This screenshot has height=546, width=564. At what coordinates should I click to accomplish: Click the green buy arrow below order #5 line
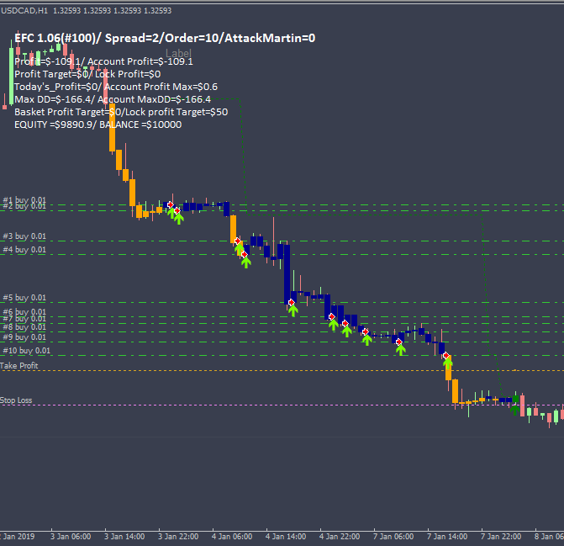(x=293, y=309)
